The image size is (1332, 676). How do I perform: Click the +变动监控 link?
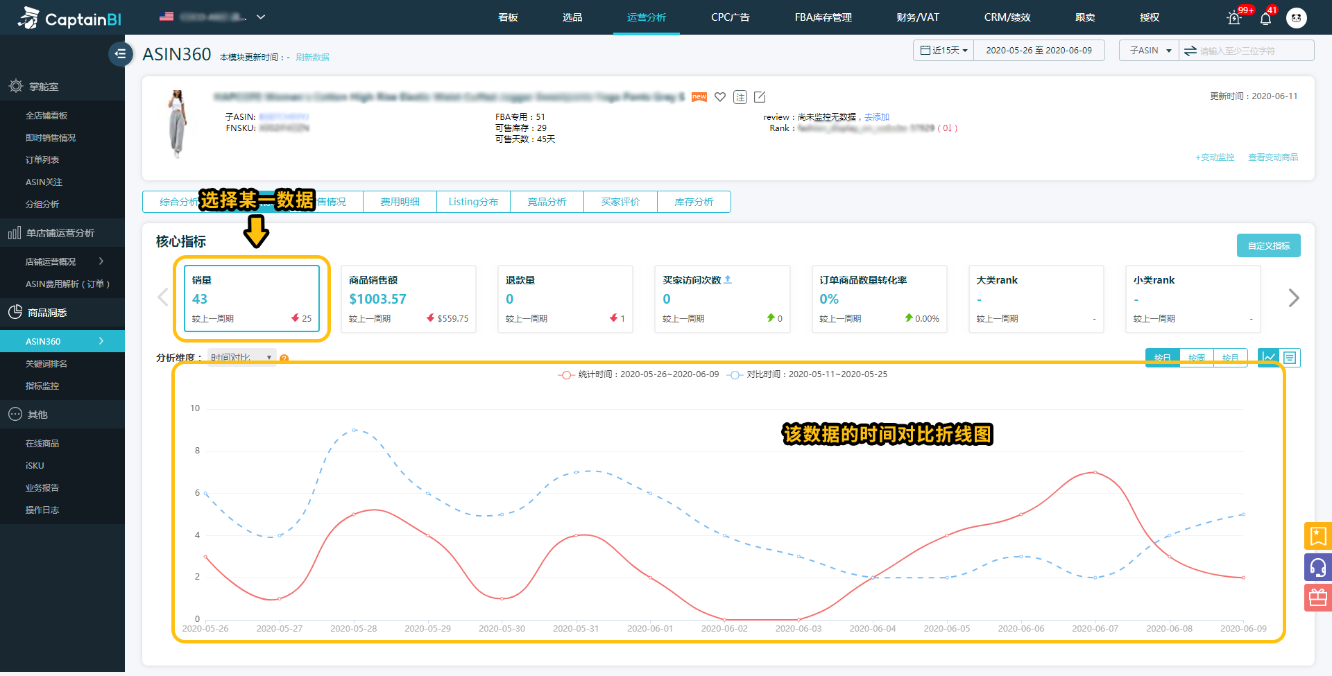coord(1215,157)
